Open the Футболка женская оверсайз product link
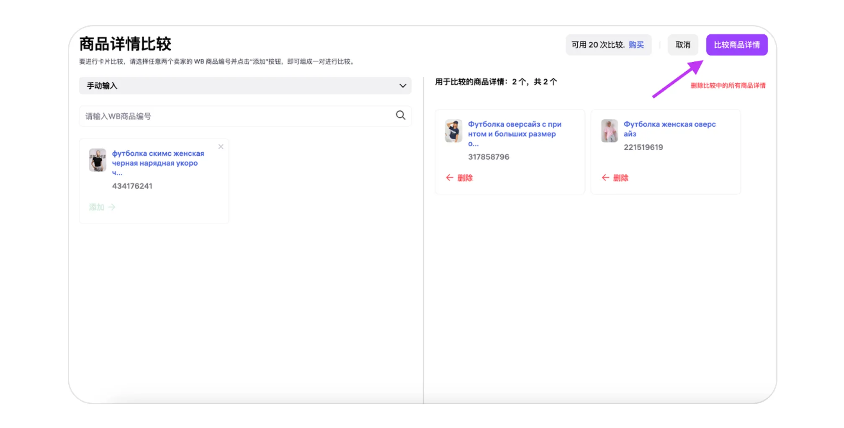Image resolution: width=844 pixels, height=428 pixels. (x=669, y=129)
